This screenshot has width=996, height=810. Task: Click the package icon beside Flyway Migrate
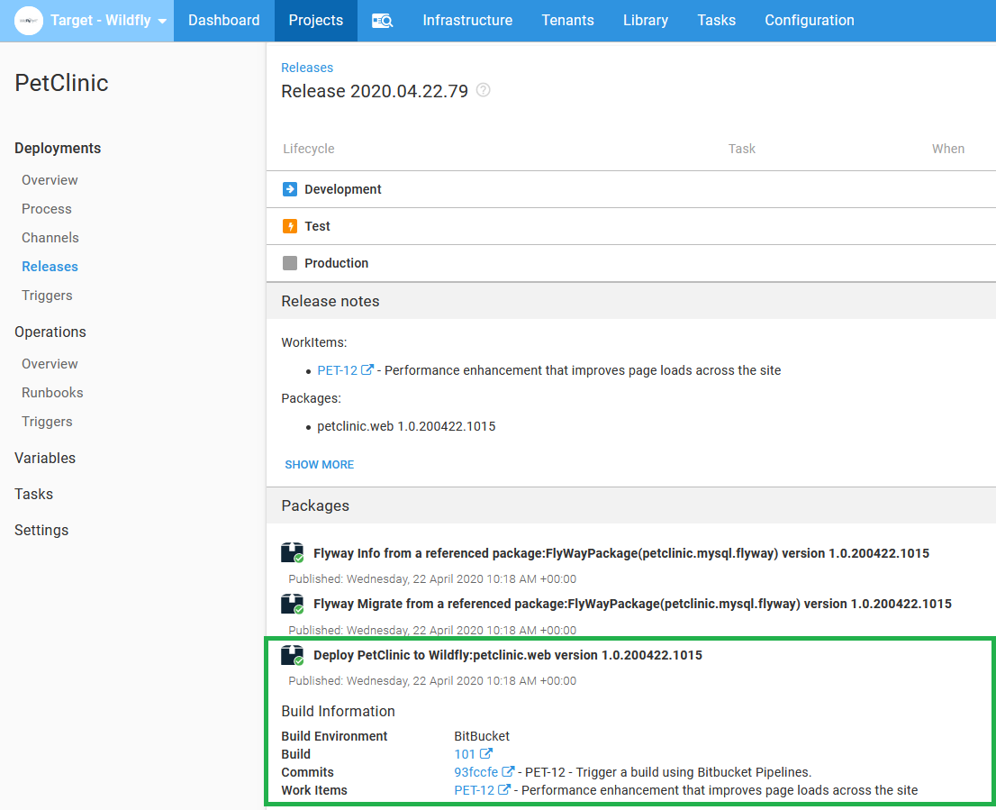coord(292,604)
